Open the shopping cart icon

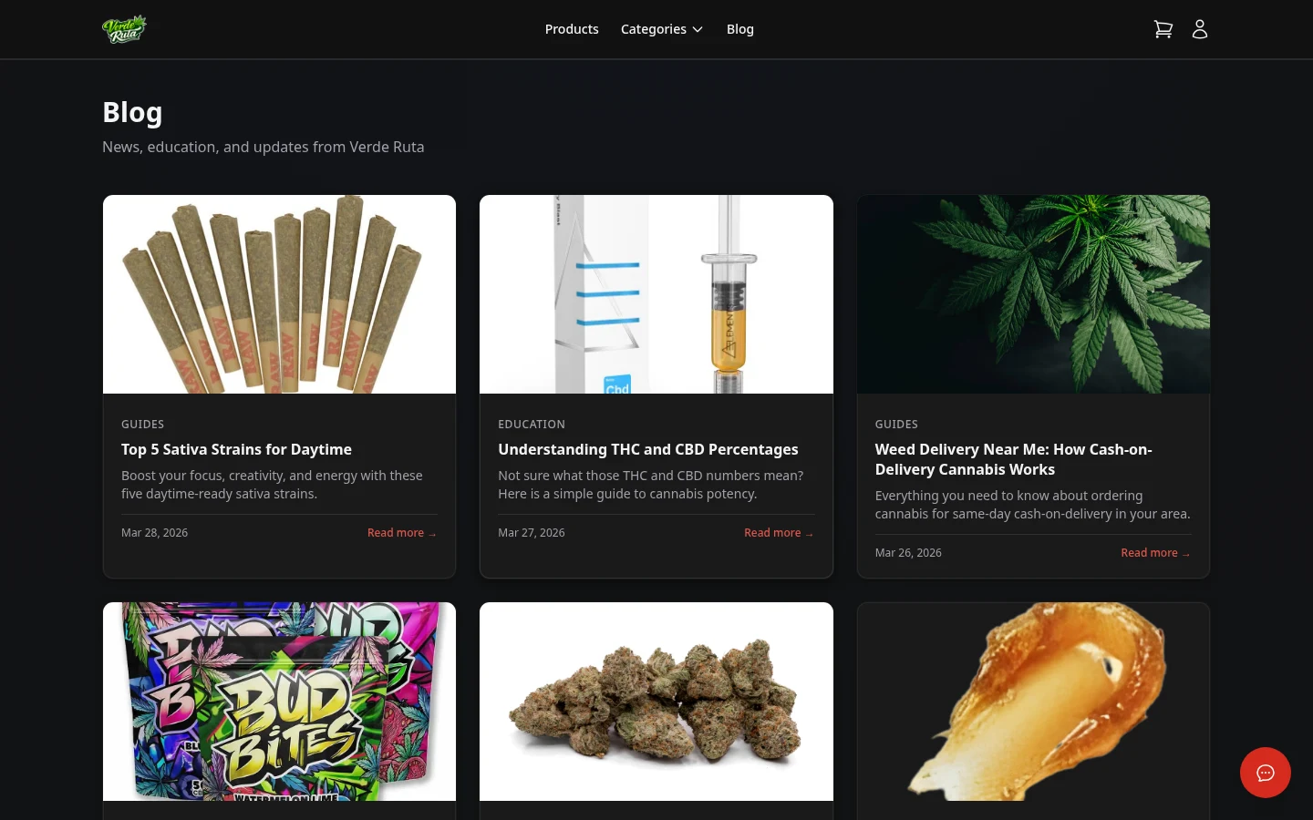[1163, 28]
